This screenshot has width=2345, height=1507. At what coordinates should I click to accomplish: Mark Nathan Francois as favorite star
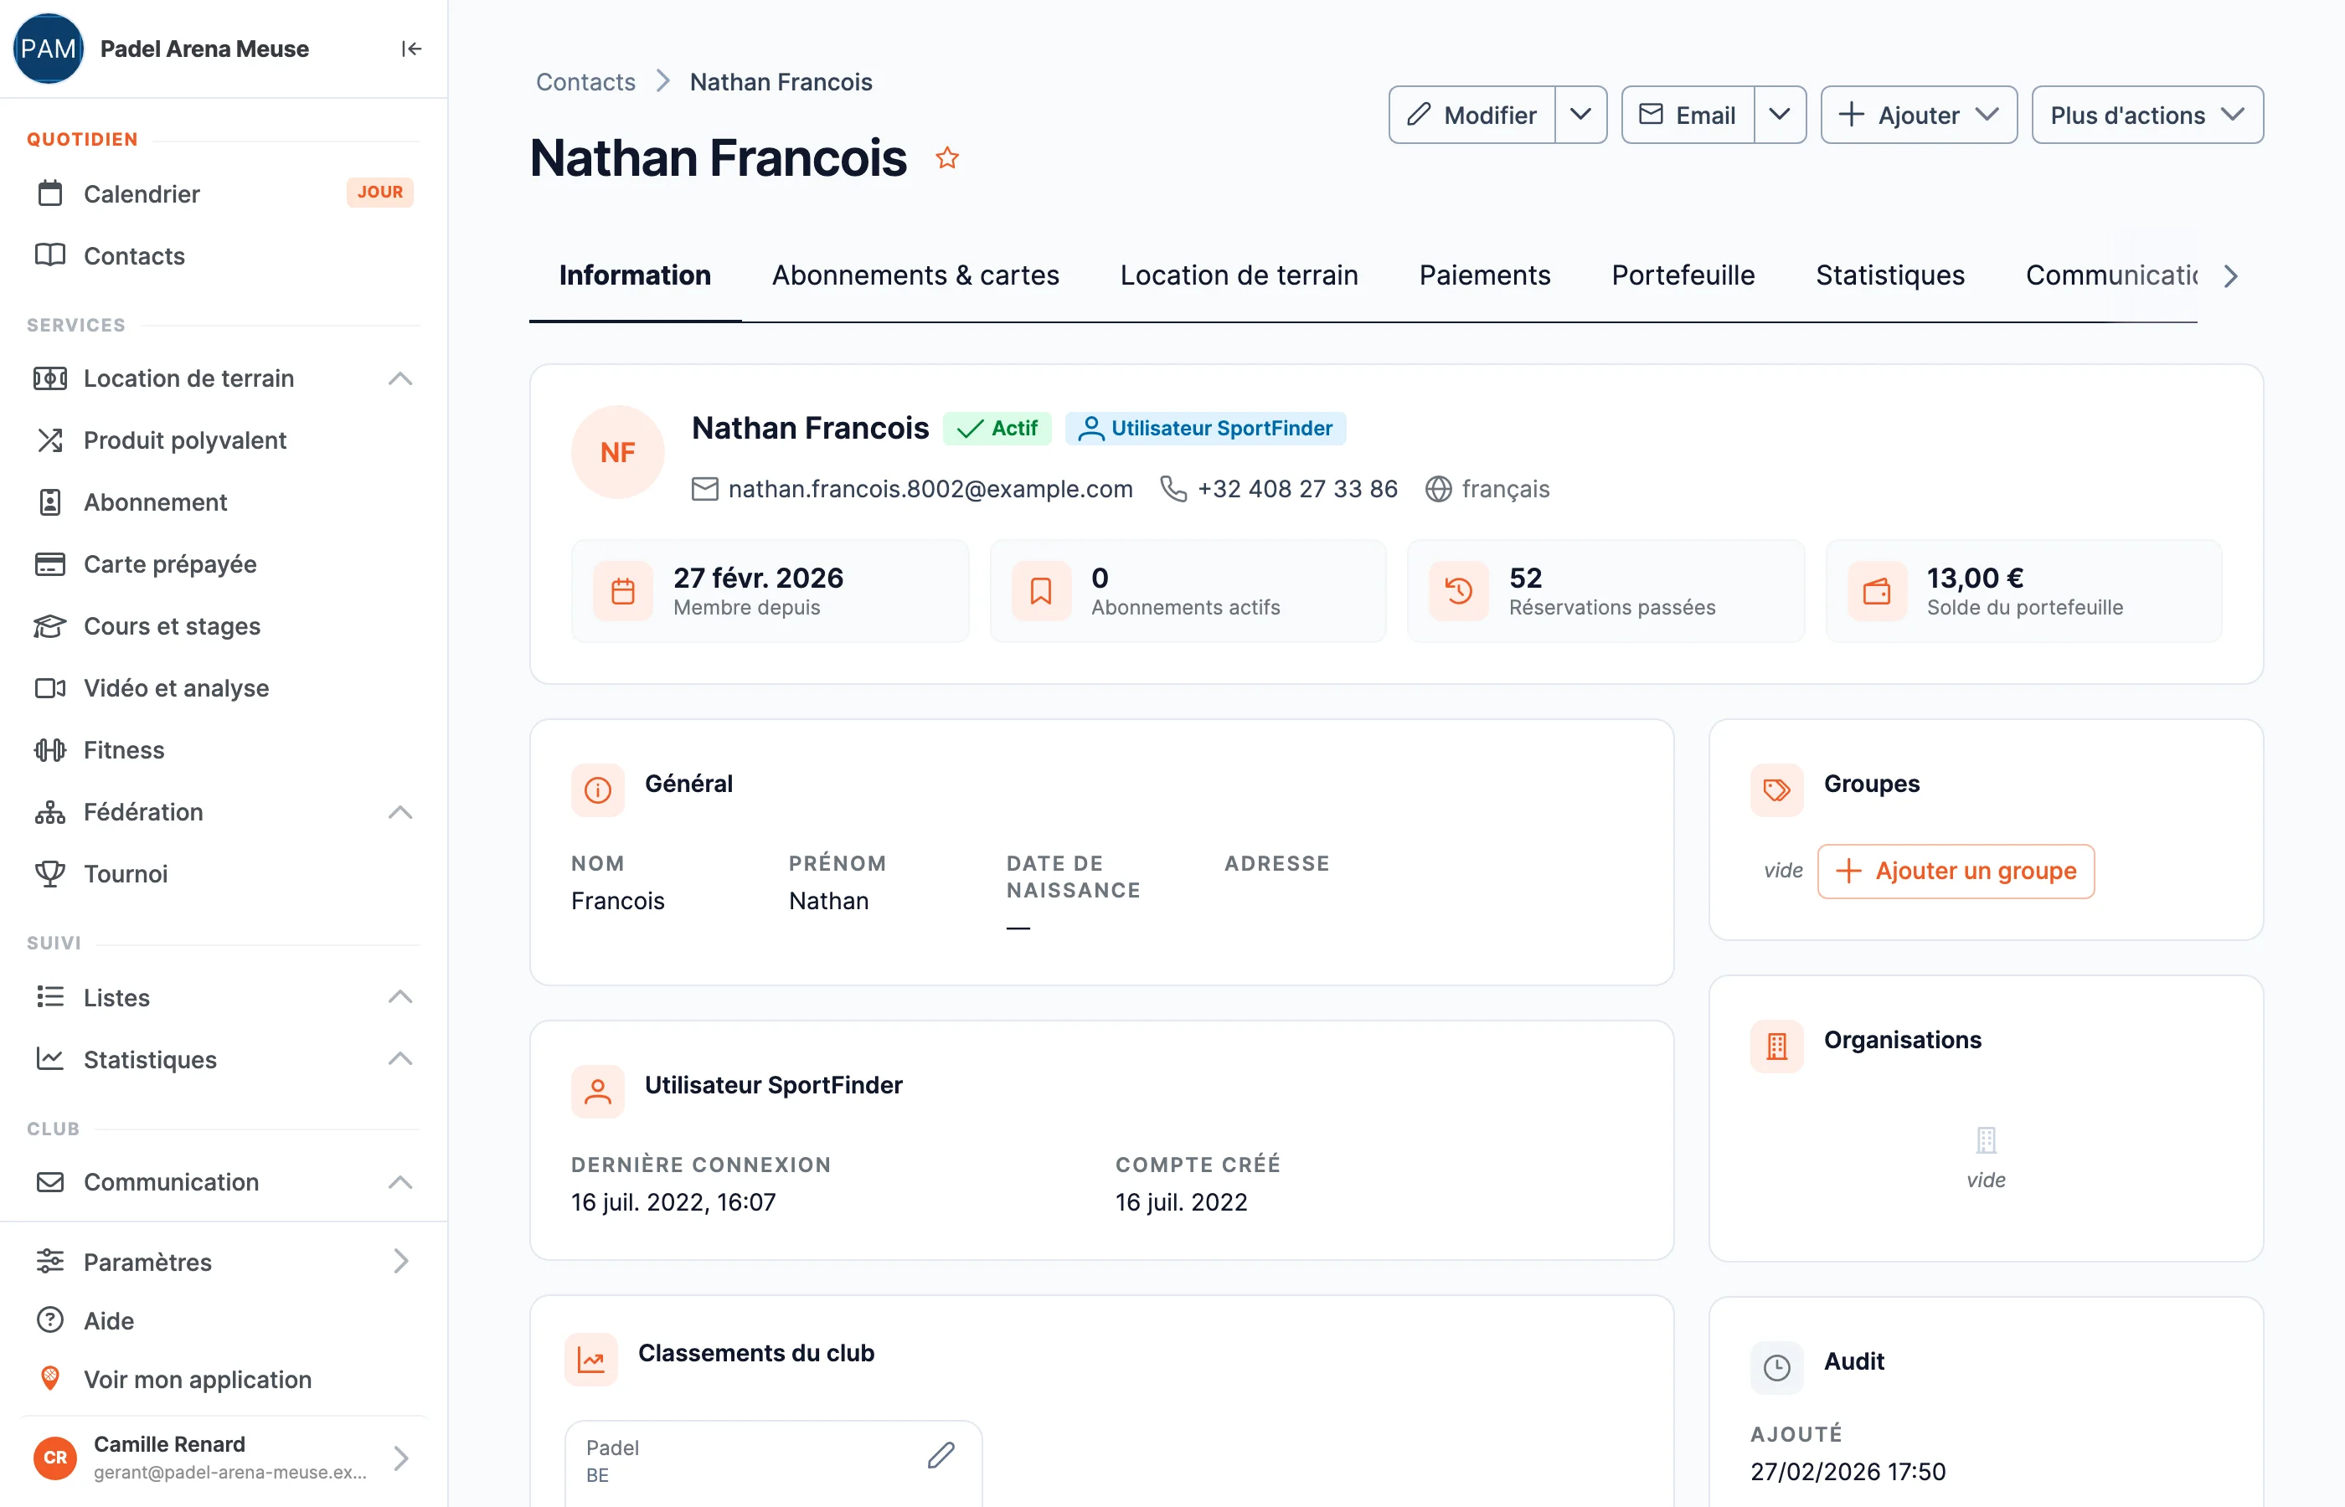946,157
